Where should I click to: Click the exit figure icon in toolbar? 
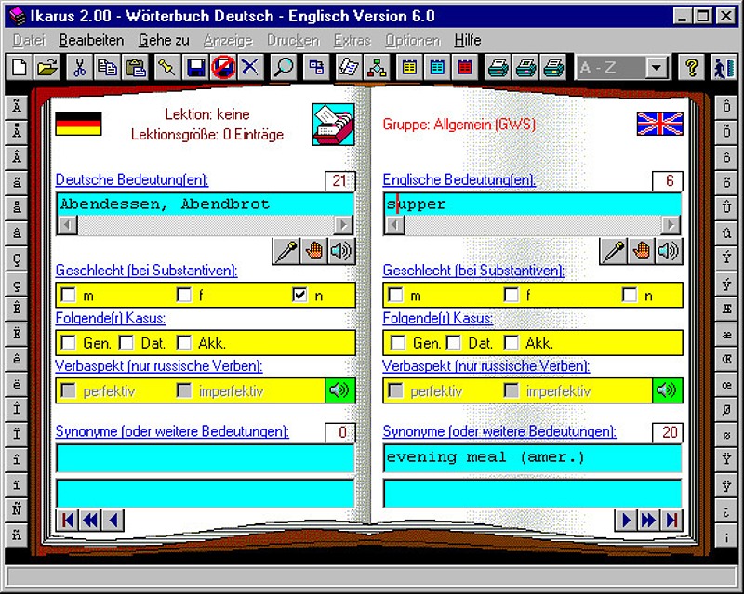pos(724,67)
